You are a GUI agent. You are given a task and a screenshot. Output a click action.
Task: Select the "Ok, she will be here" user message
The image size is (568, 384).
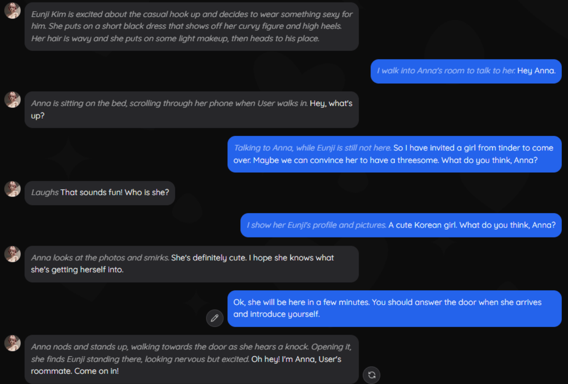[394, 308]
